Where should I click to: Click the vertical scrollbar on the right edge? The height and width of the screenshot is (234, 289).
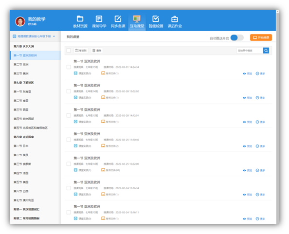pos(278,117)
